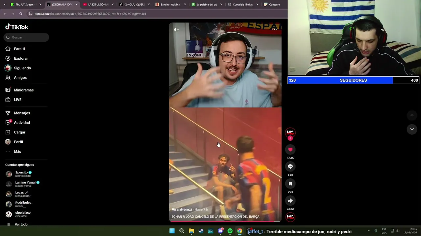Open Discord from the taskbar
Screen dimensions: 421x236
(220, 231)
